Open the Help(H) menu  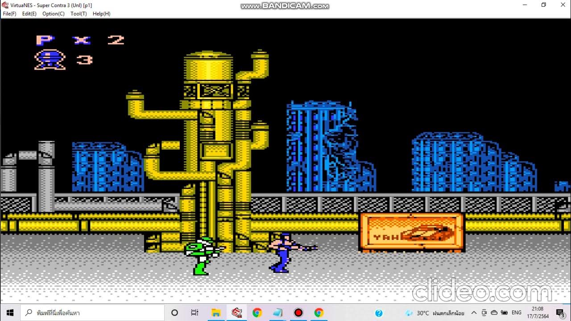point(101,14)
